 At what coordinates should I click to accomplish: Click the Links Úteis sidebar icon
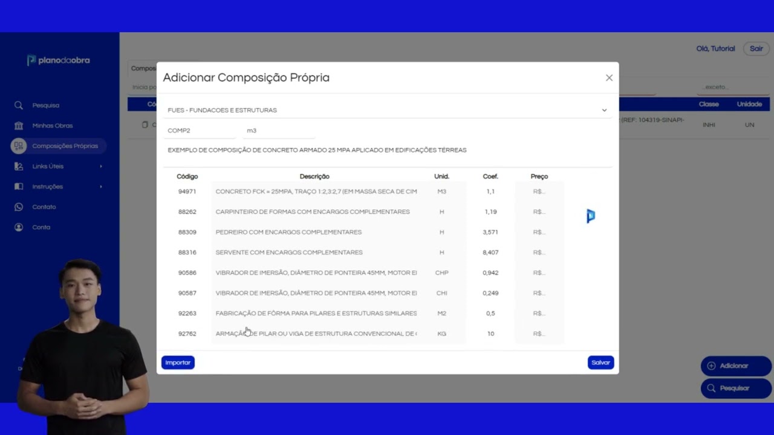[x=19, y=166]
